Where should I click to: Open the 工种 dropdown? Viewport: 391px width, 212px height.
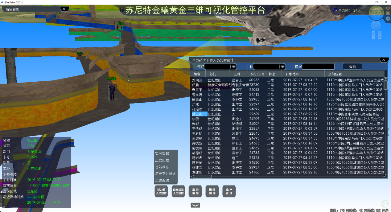point(282,67)
